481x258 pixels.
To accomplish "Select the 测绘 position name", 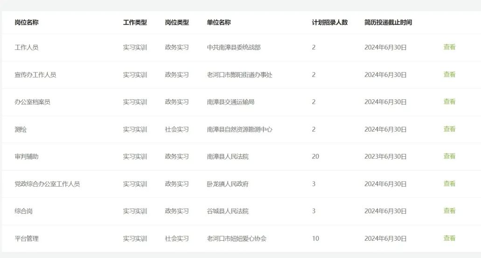I will [21, 129].
